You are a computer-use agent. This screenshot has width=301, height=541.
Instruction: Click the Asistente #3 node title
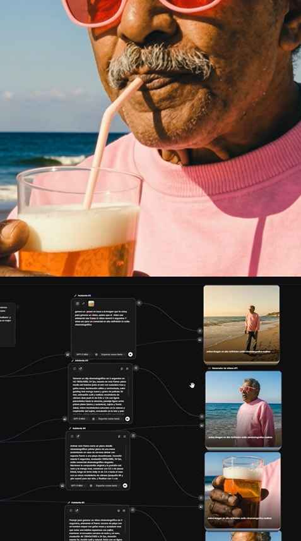[81, 360]
